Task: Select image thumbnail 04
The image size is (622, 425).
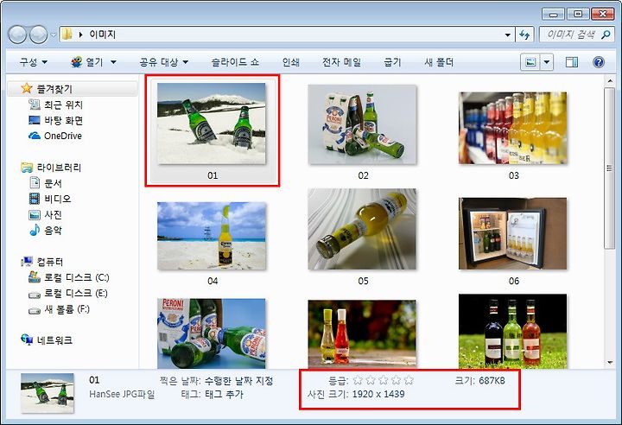Action: (x=212, y=236)
